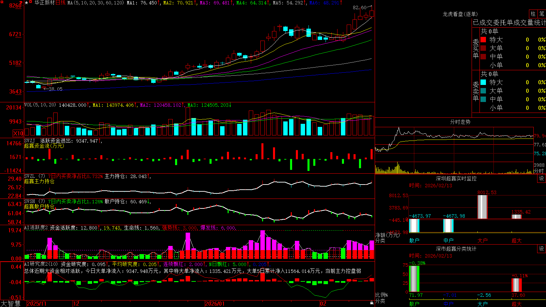546x307 pixels.
Task: Click the -4673.98 中户 bar in 实时监控
Action: coord(448,225)
